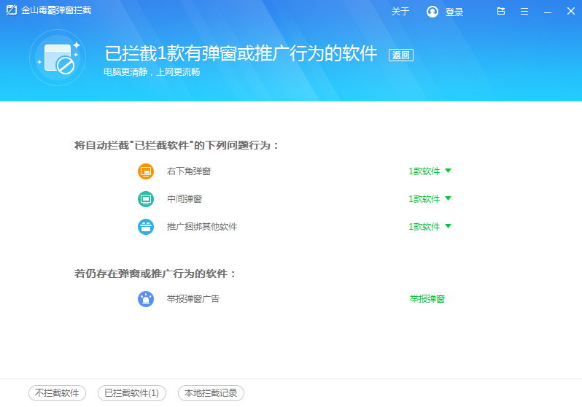Open the skin/theme icon in title bar
582x407 pixels.
coord(501,12)
